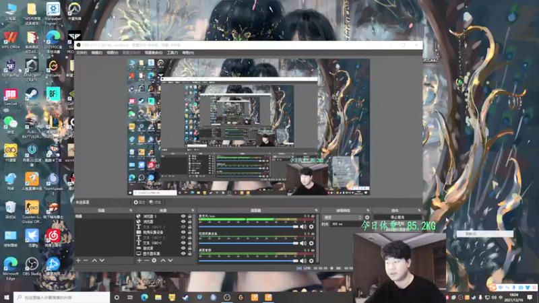539x303 pixels.
Task: Mute the 麦克风/Aux speaker icon
Action: pyautogui.click(x=303, y=227)
